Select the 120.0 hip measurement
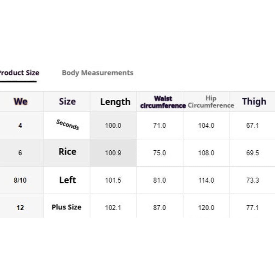 pos(206,207)
